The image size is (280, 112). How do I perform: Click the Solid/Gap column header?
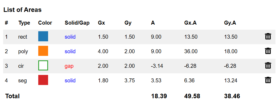(77, 23)
